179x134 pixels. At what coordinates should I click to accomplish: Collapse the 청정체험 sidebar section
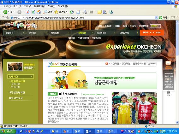(21, 77)
